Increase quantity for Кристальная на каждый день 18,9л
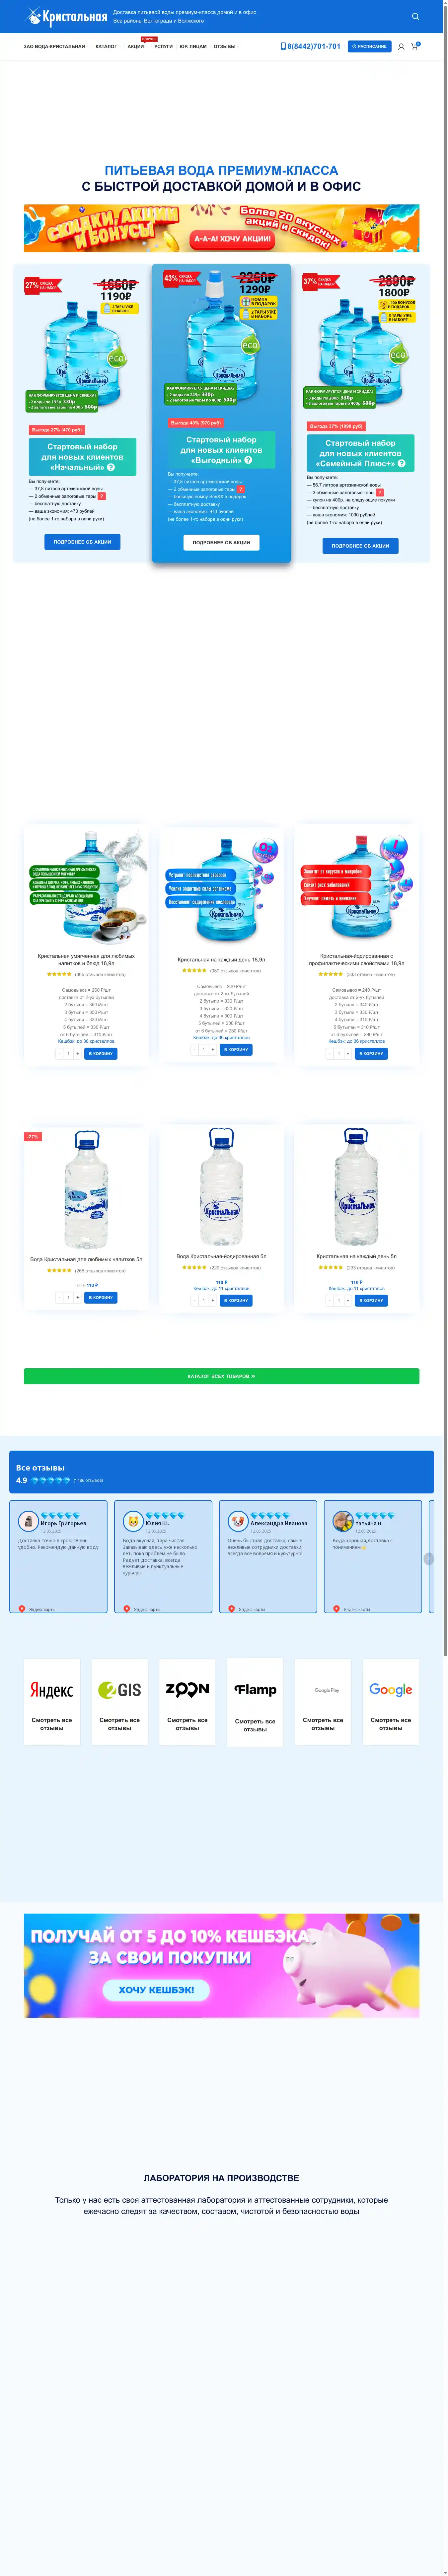The width and height of the screenshot is (448, 2576). click(212, 1050)
